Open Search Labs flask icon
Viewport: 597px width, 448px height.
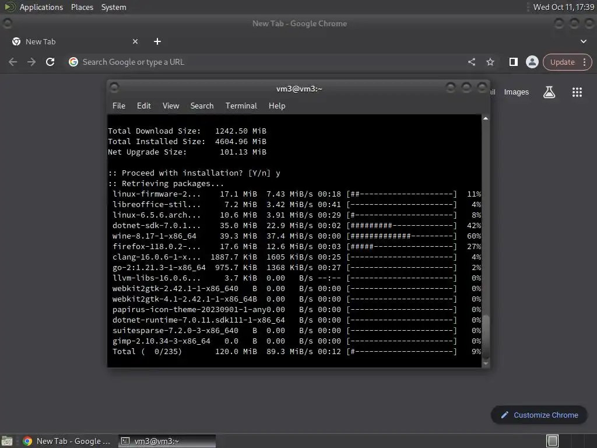549,92
